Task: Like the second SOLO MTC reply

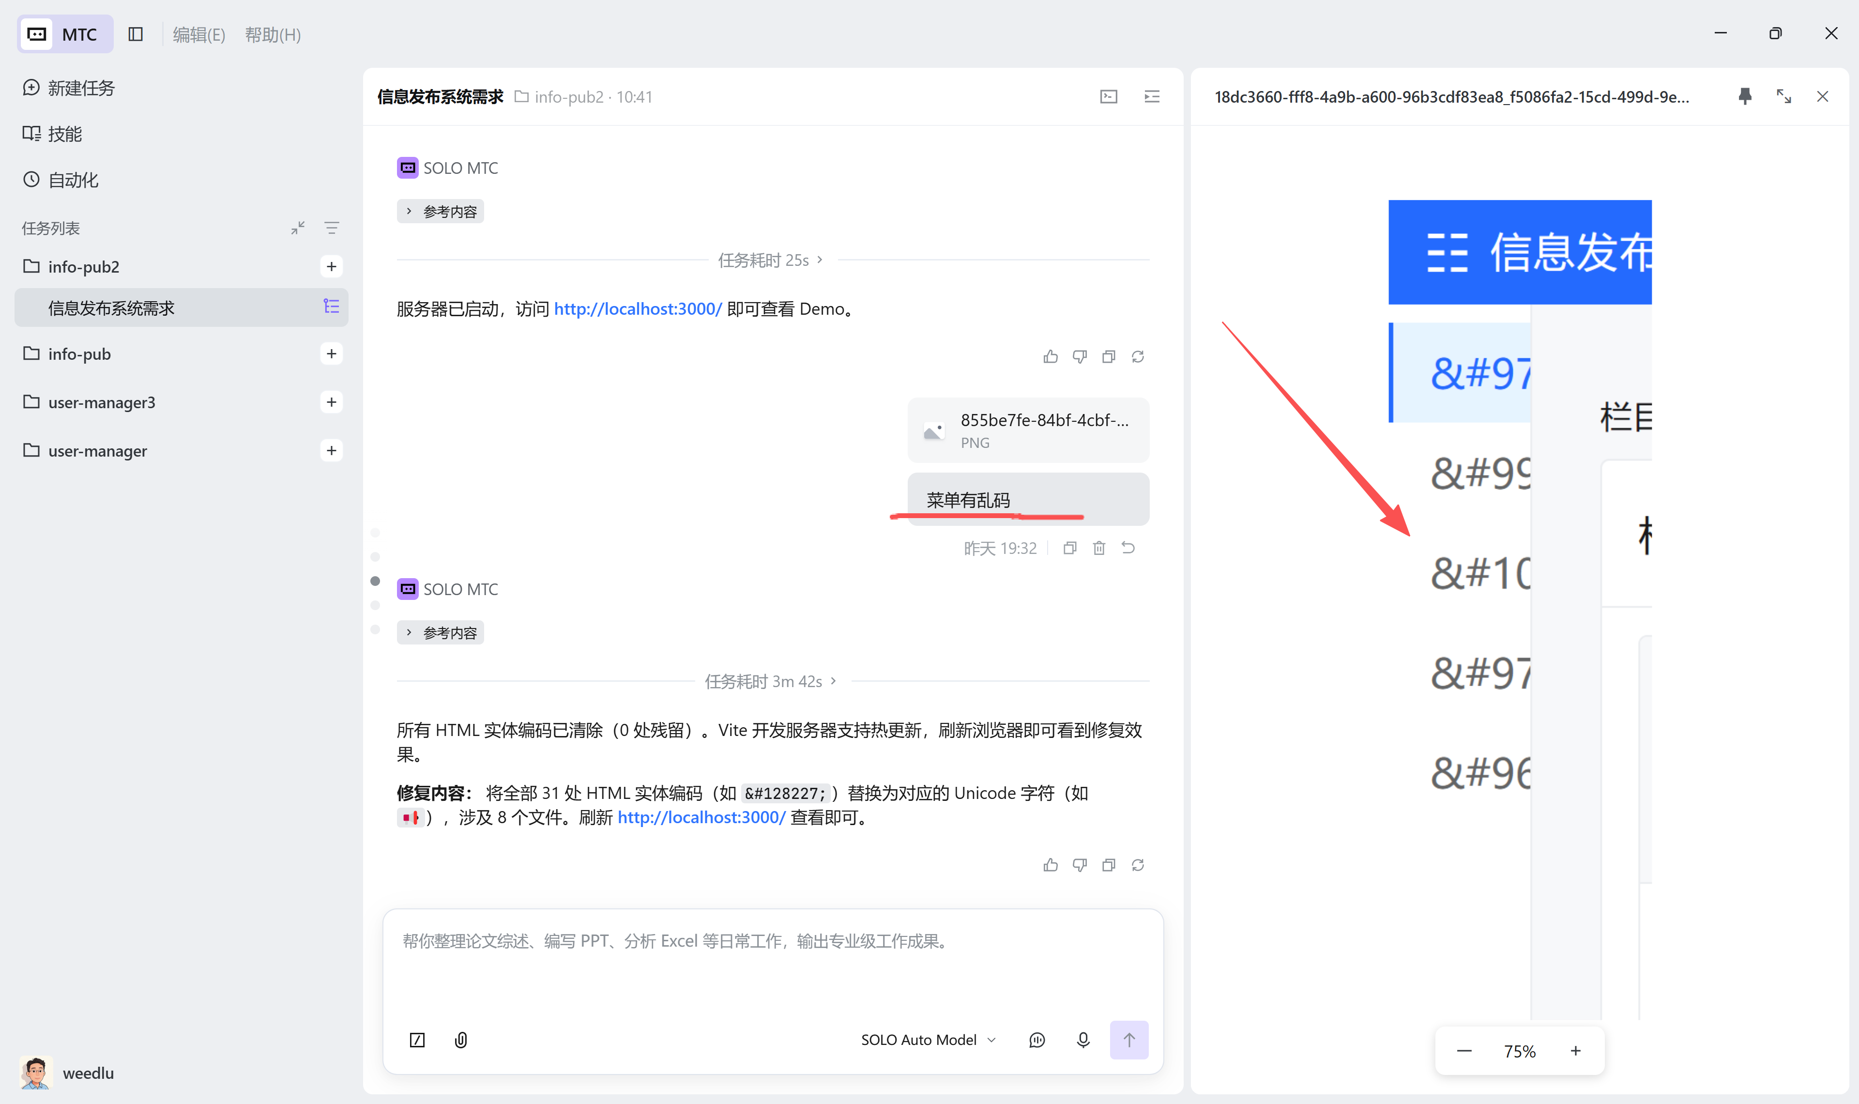Action: (1051, 865)
